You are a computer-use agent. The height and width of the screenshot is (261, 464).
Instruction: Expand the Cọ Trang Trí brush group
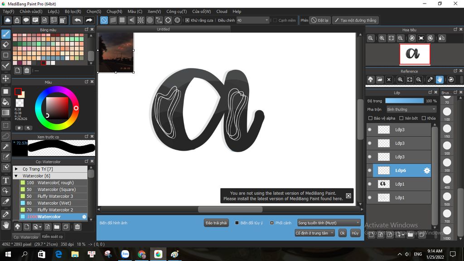(17, 169)
